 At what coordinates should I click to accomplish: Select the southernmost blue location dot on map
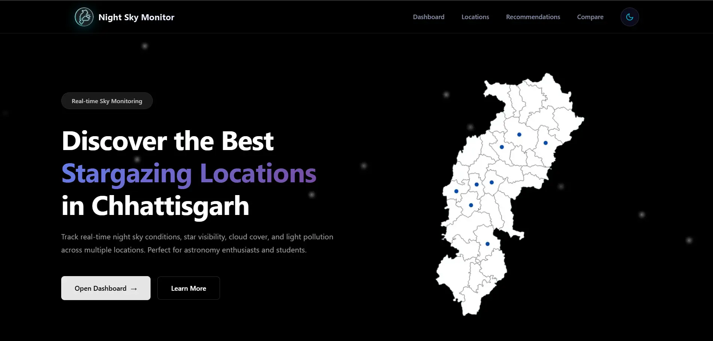[x=487, y=244]
